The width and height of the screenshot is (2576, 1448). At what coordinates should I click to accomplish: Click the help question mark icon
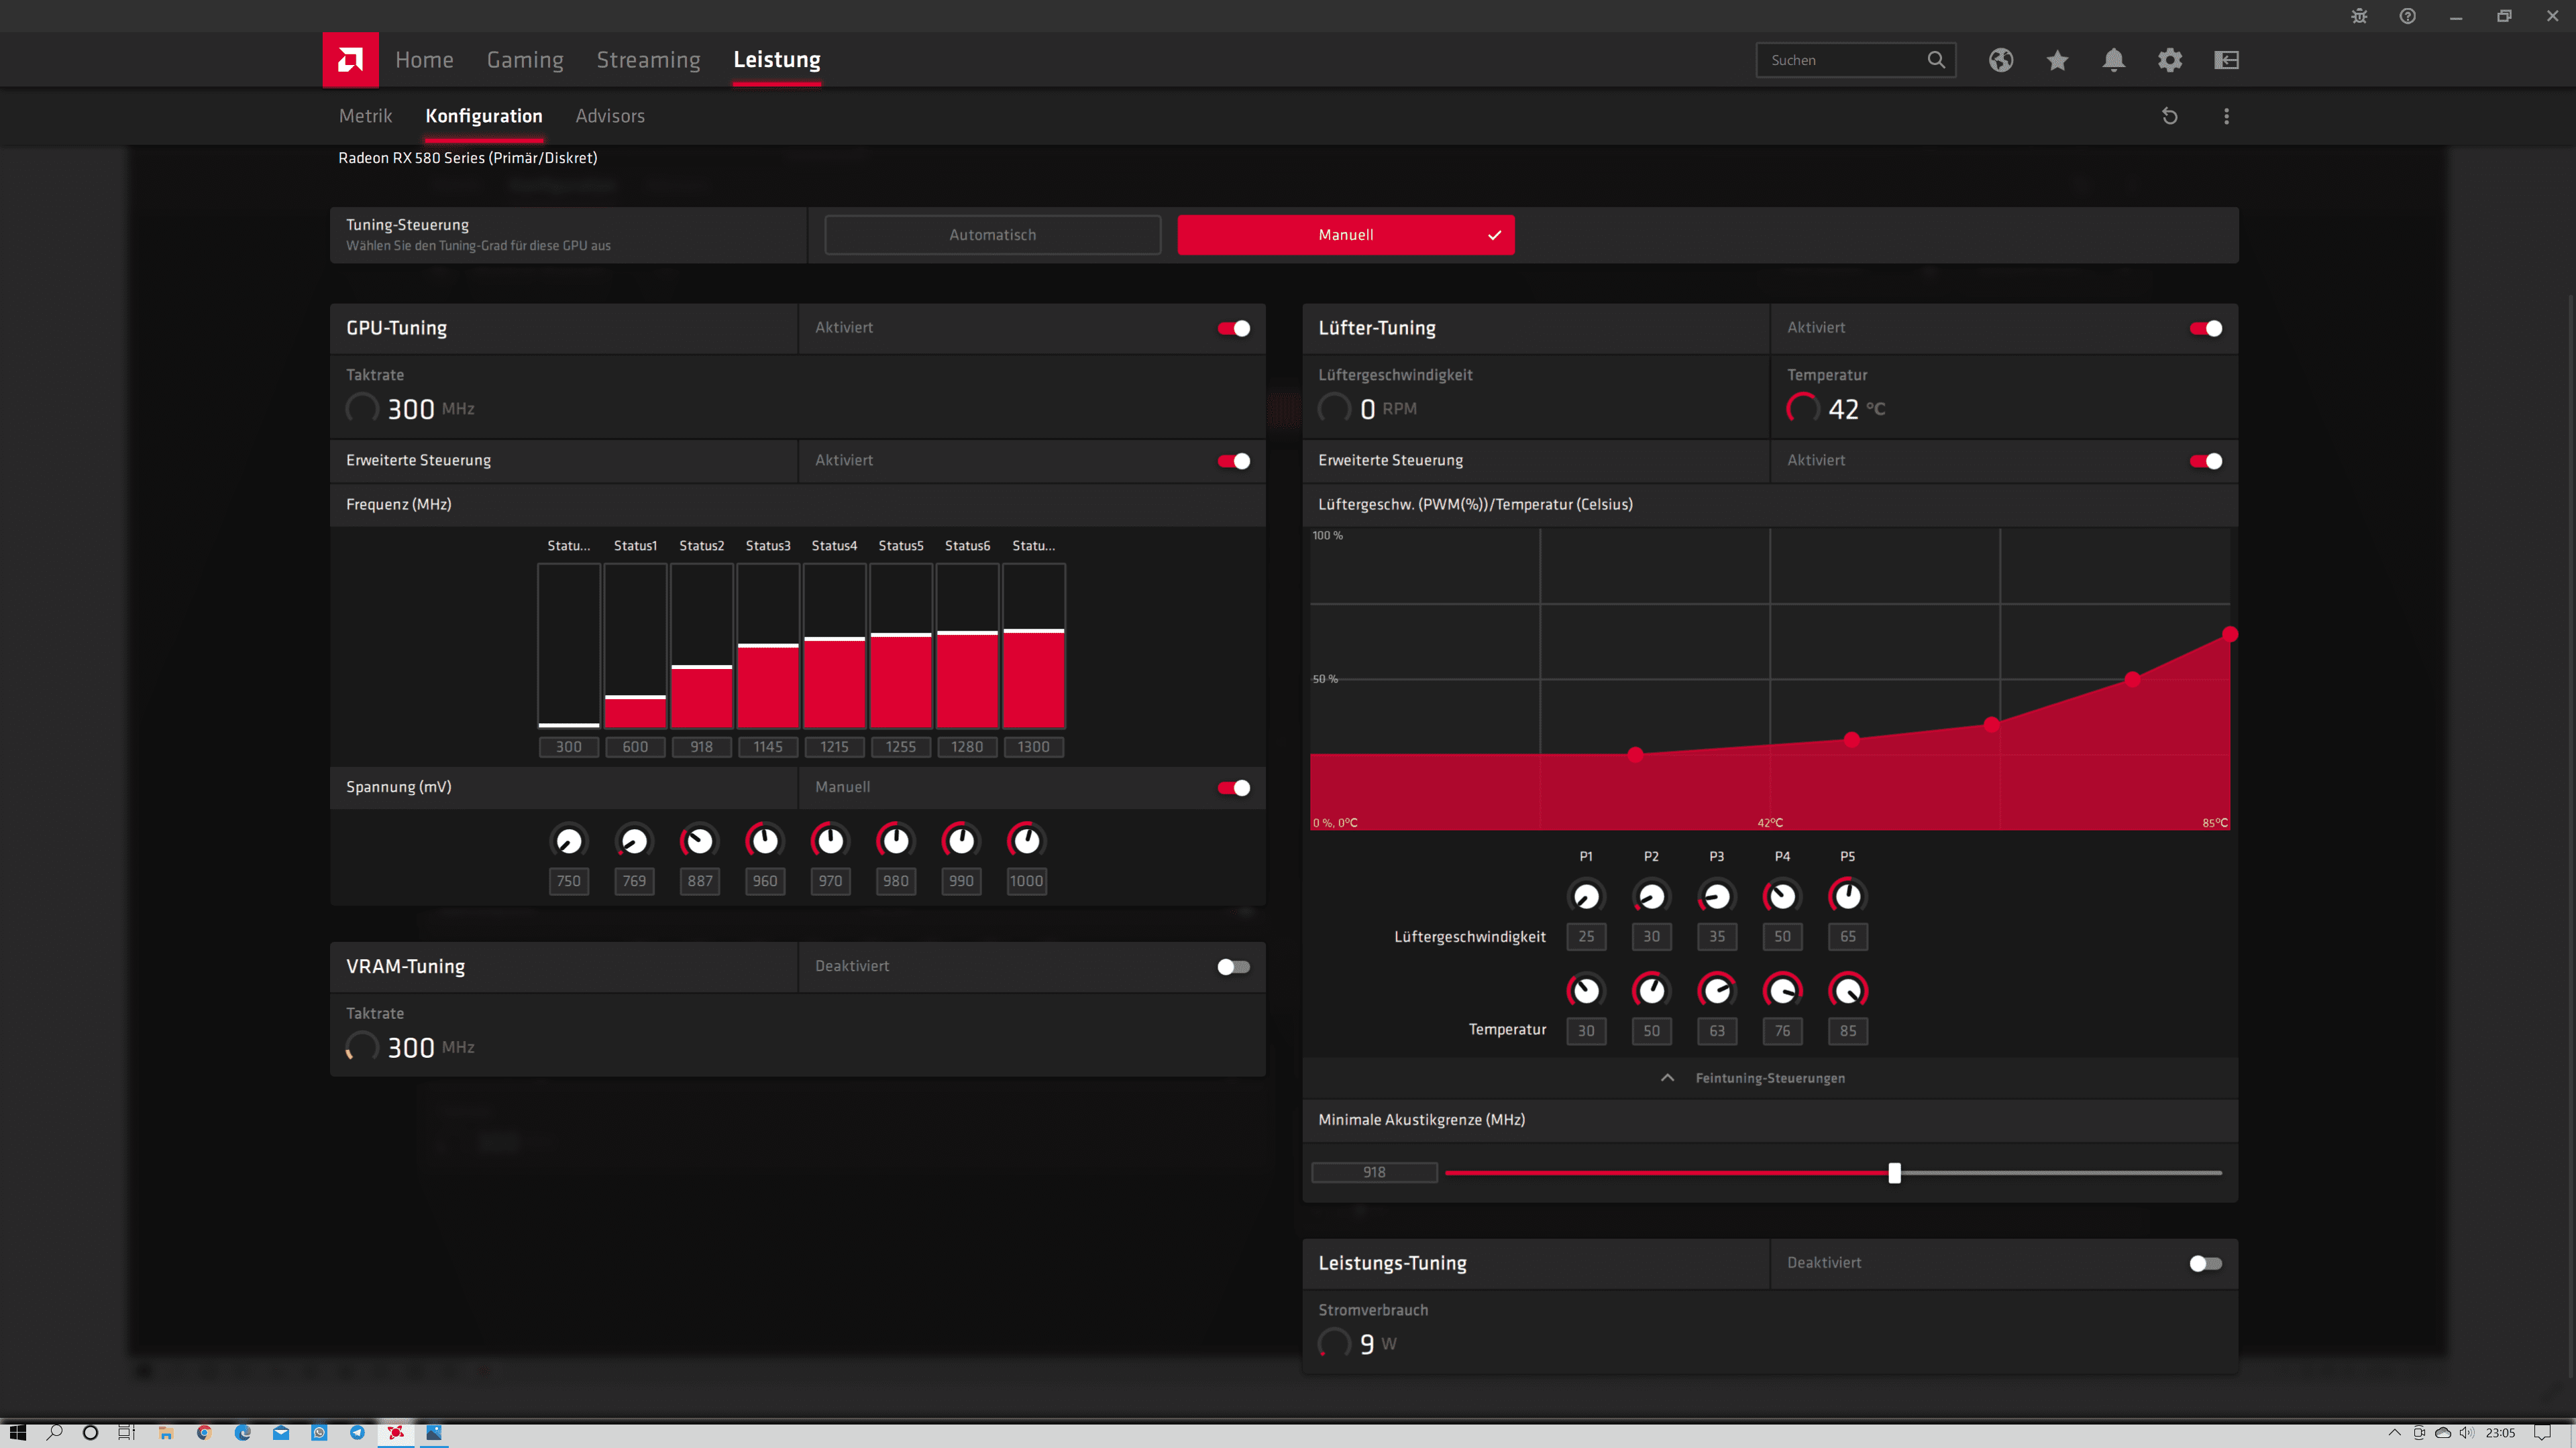(x=2407, y=16)
